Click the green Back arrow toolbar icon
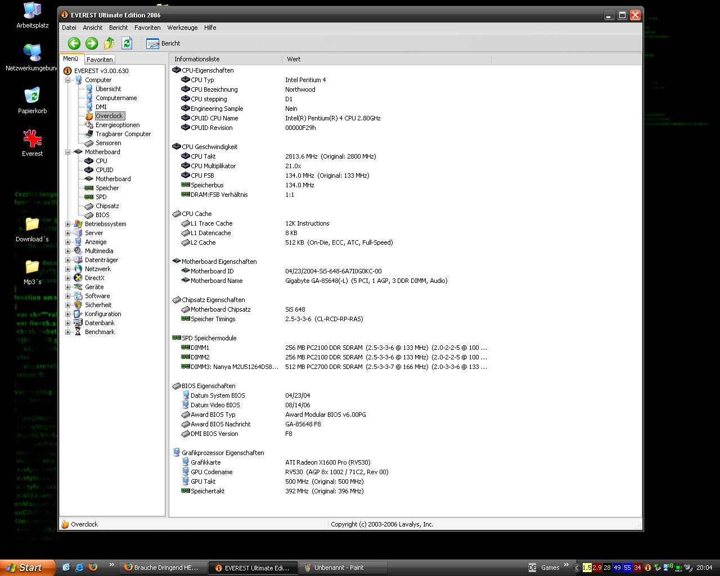This screenshot has height=576, width=720. pyautogui.click(x=74, y=43)
